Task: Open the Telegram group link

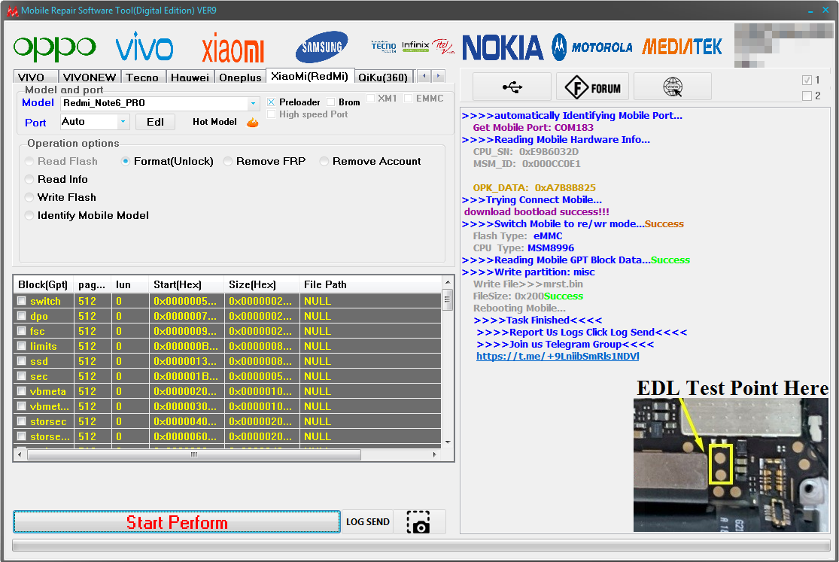Action: 558,357
